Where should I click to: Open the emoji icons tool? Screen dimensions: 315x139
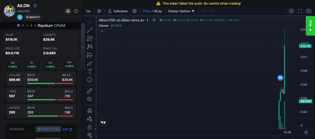(90, 79)
